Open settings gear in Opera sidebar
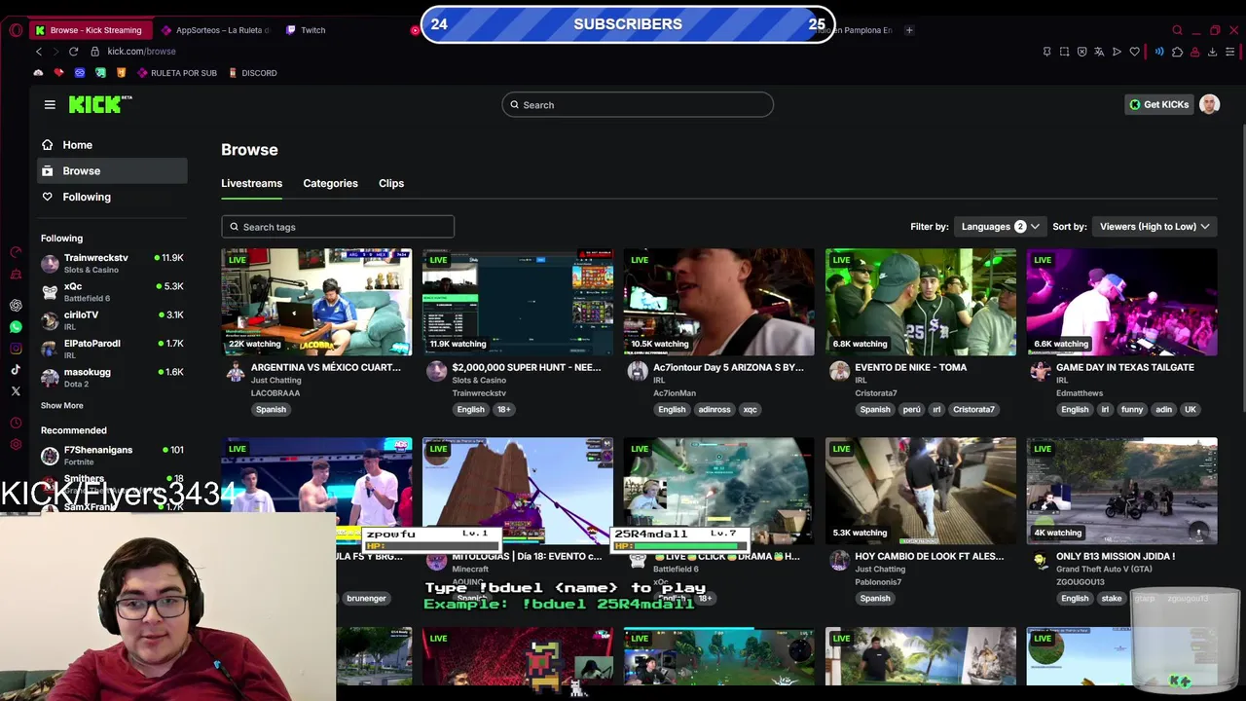The height and width of the screenshot is (701, 1246). [16, 445]
